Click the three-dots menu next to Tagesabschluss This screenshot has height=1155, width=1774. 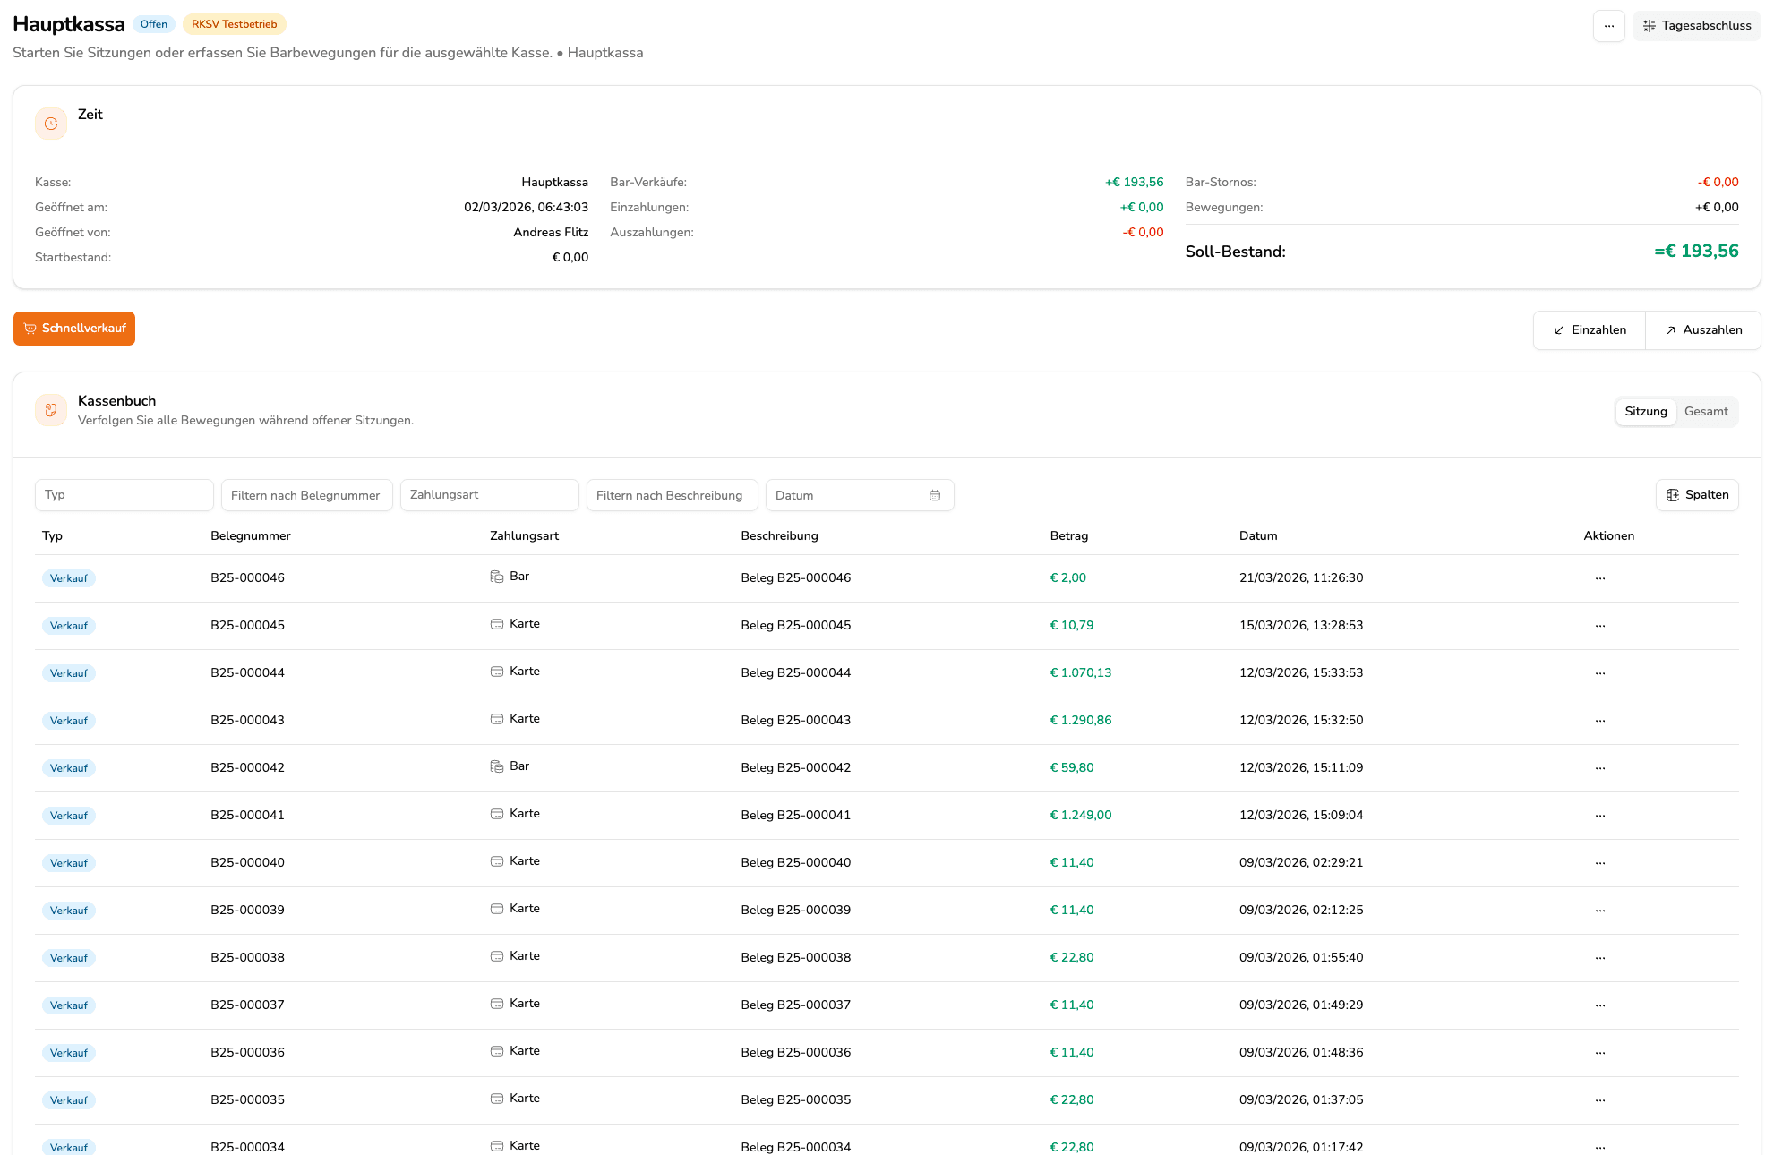tap(1608, 26)
